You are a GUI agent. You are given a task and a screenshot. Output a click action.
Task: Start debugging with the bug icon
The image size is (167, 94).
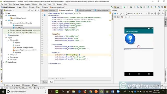tap(131, 7)
